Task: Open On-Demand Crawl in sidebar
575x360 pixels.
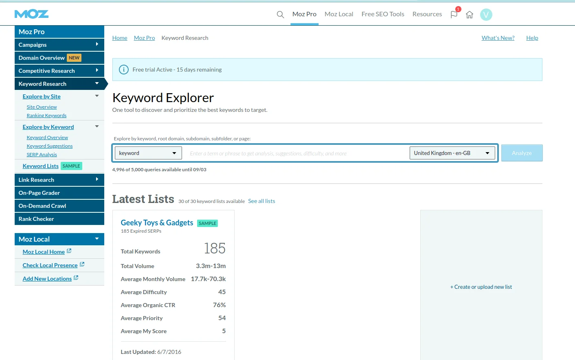Action: (x=59, y=206)
